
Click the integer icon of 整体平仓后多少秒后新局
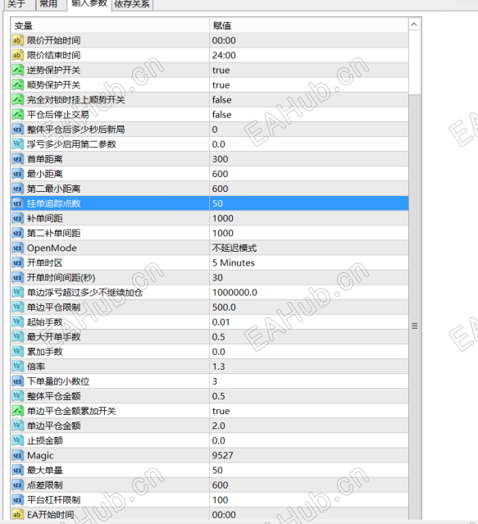pos(17,130)
